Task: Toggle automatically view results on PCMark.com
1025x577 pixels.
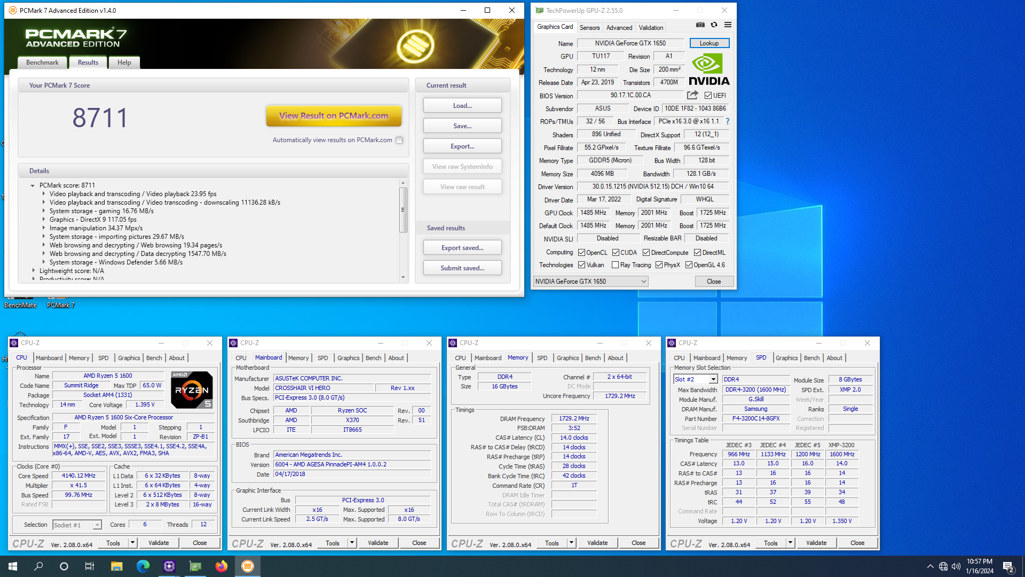Action: click(399, 140)
